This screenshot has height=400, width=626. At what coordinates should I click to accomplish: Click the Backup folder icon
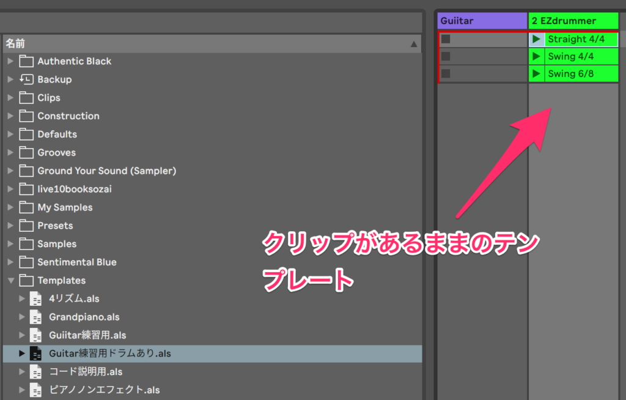(x=26, y=80)
